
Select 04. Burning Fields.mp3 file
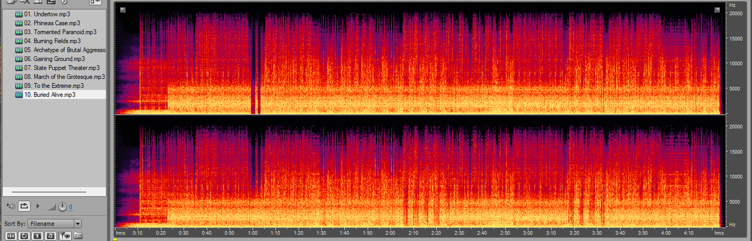tap(52, 41)
